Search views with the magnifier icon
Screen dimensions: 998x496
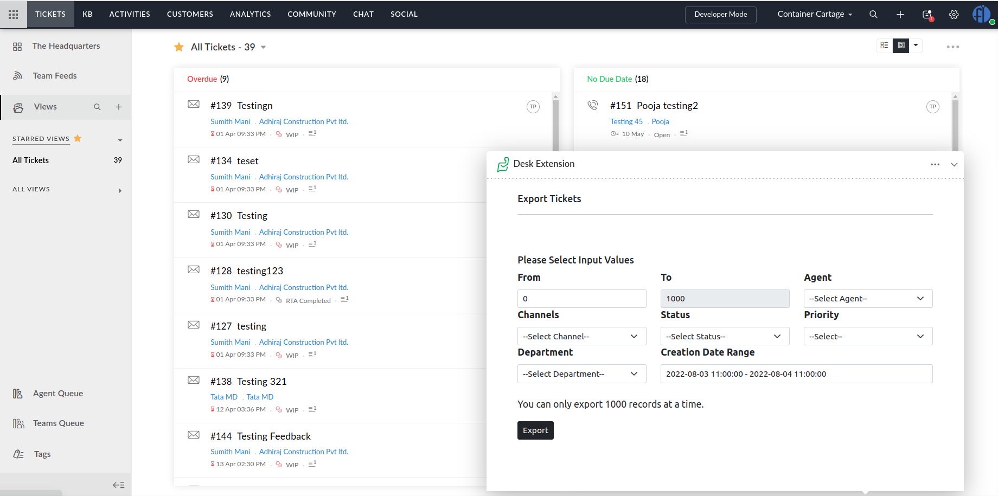coord(97,107)
